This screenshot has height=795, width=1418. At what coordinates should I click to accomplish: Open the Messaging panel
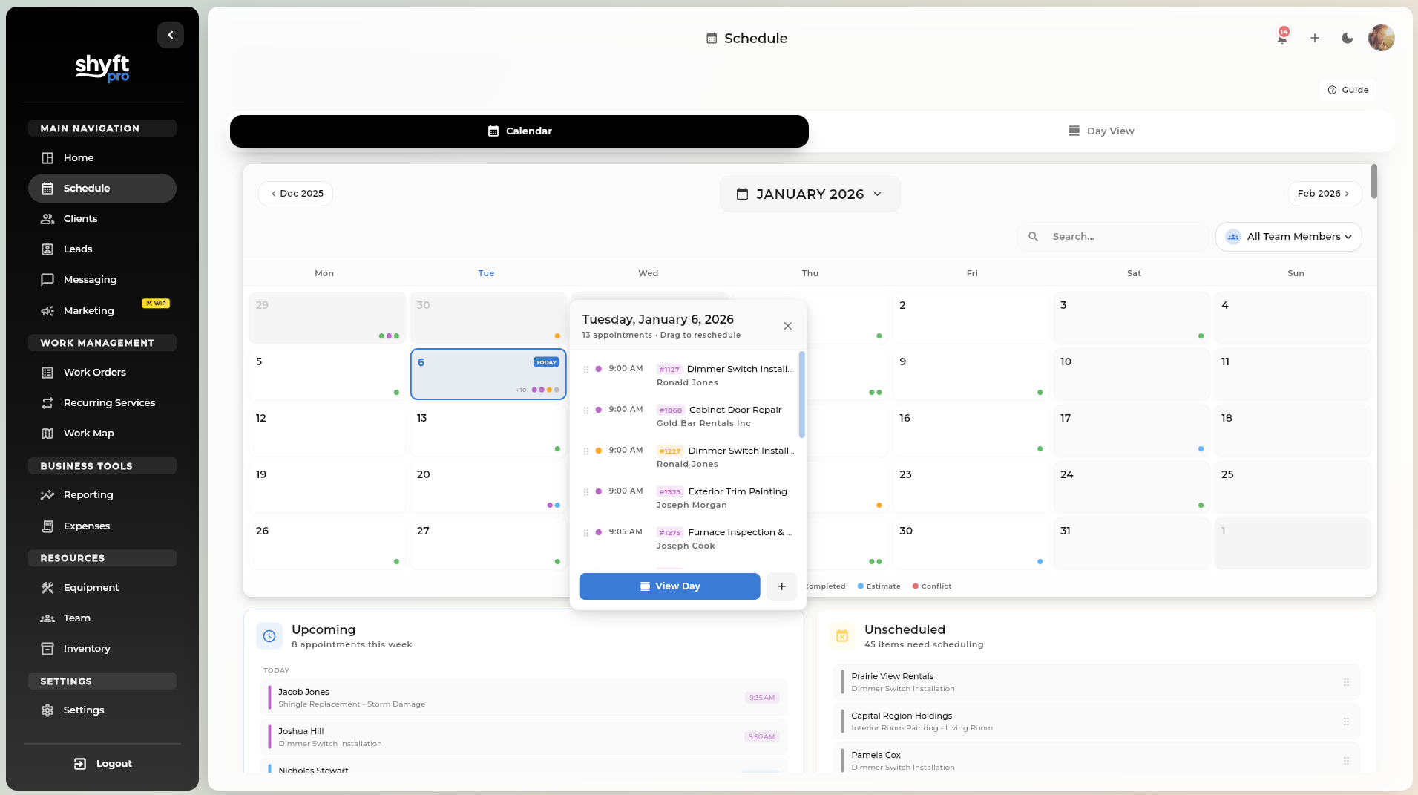[x=89, y=279]
